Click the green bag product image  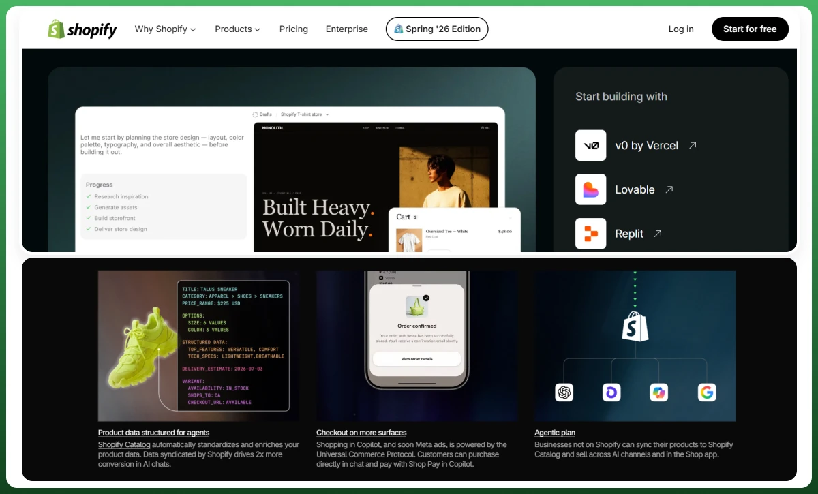tap(416, 306)
